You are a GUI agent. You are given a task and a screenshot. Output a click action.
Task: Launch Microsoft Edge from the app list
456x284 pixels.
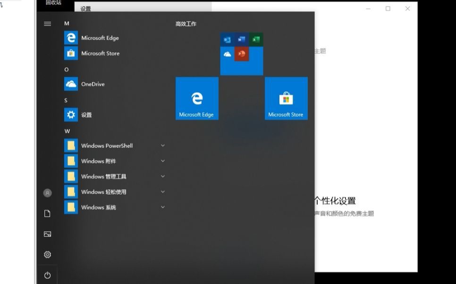coord(115,38)
